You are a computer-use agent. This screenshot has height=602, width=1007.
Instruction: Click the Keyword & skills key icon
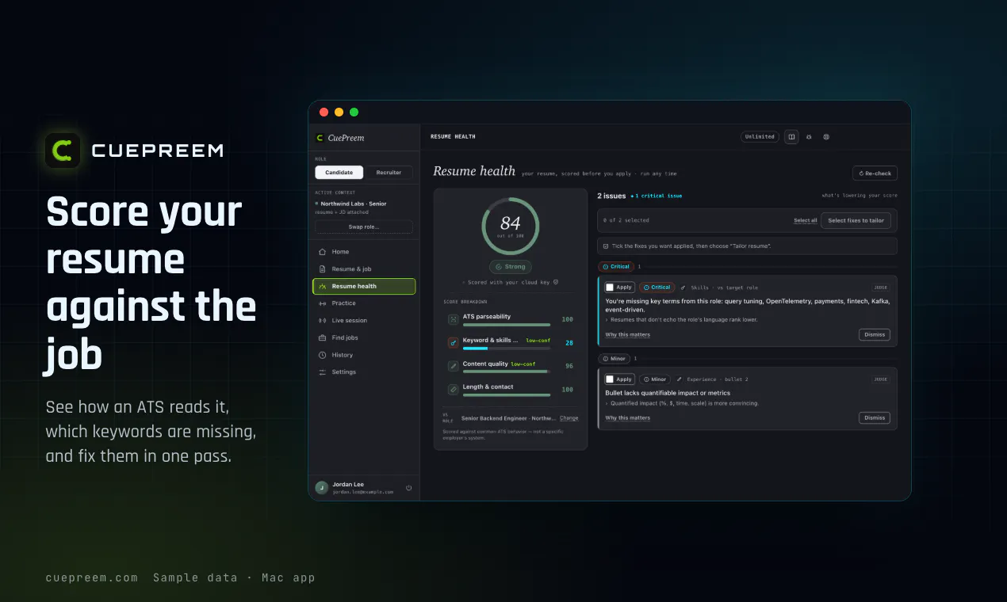(x=453, y=343)
